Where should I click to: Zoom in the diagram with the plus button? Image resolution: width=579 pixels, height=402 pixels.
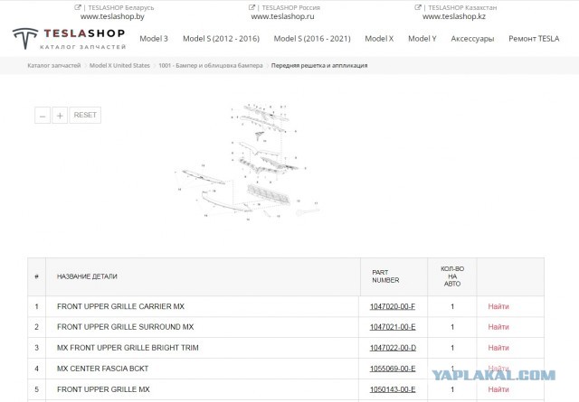[60, 116]
